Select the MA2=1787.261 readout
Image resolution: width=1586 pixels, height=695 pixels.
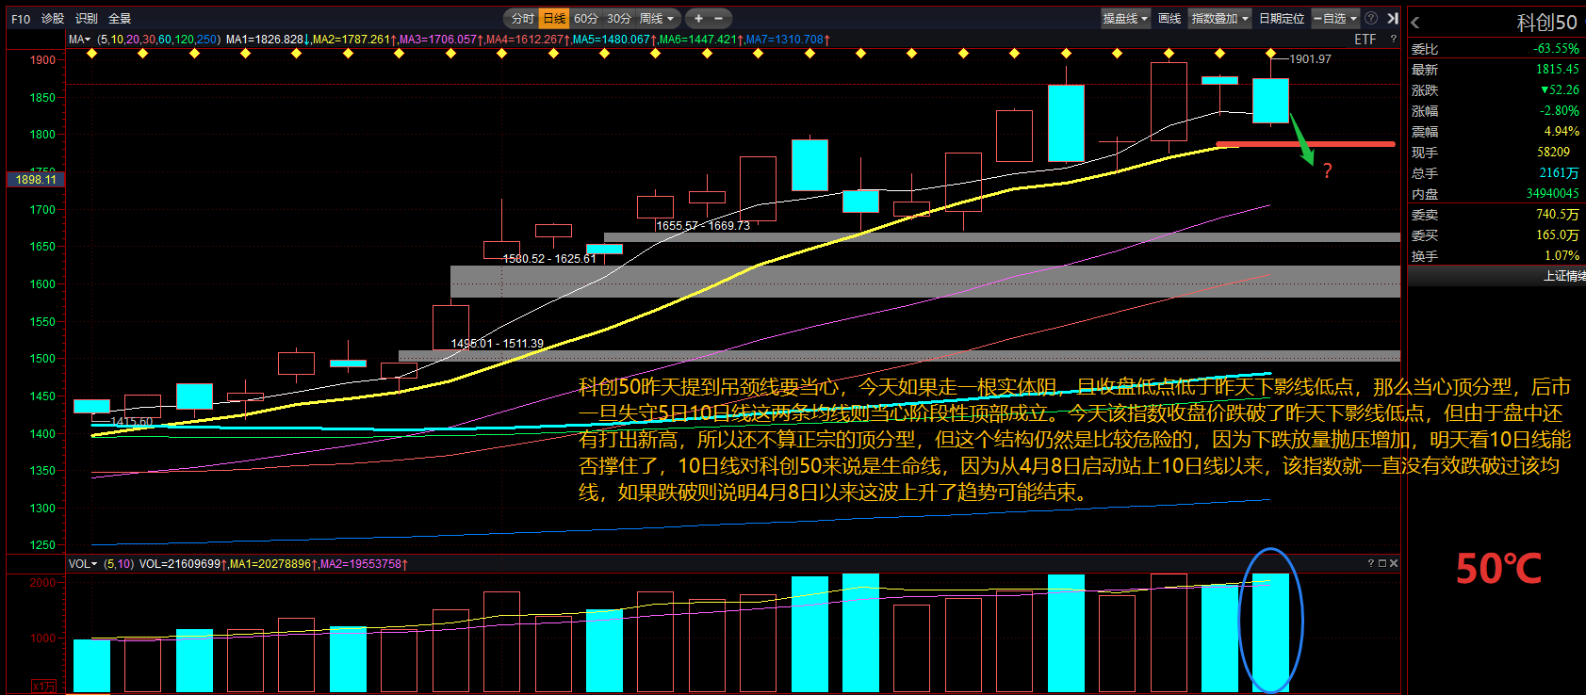(355, 40)
